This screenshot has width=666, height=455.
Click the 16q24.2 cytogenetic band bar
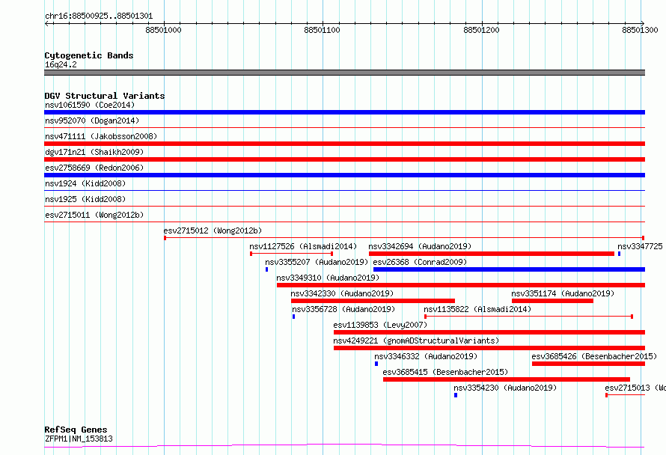click(344, 73)
